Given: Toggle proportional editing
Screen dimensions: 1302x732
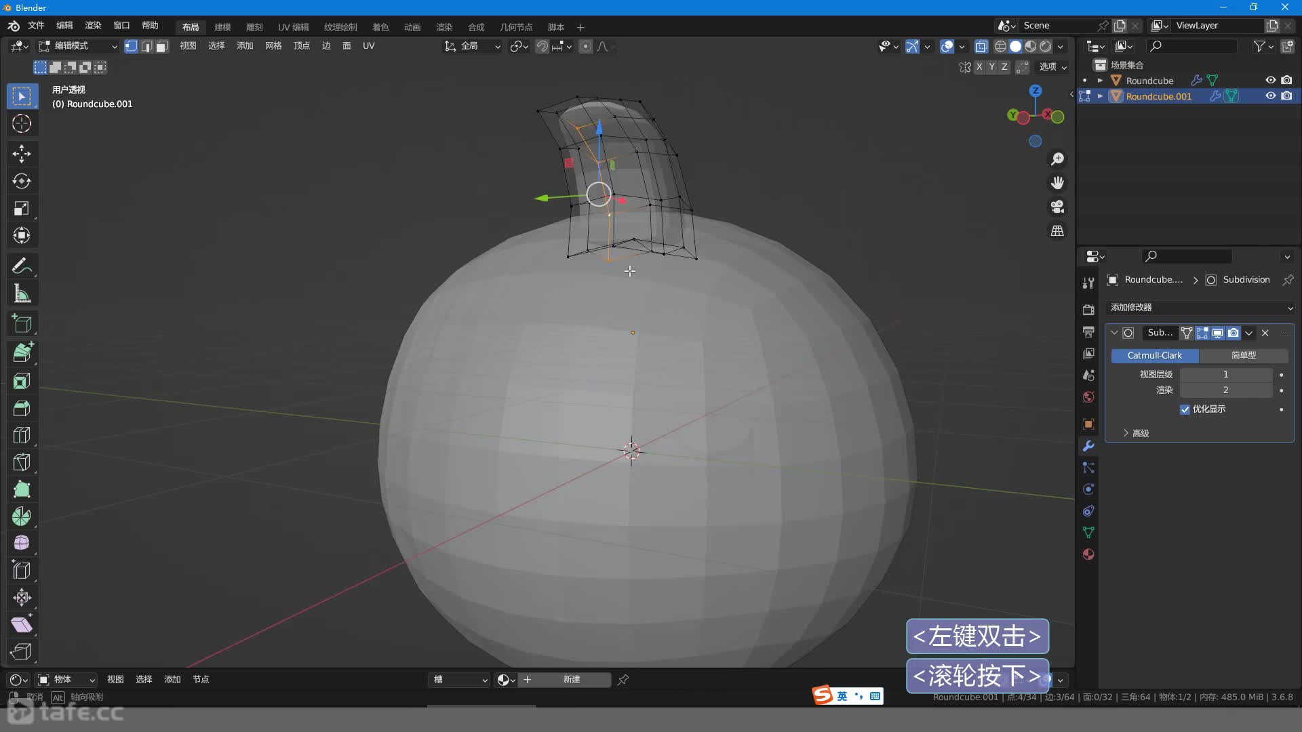Looking at the screenshot, I should (x=585, y=46).
